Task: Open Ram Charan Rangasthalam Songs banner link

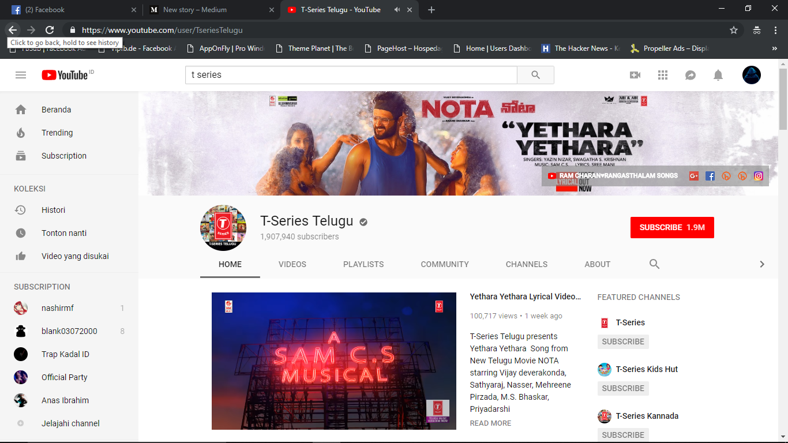Action: (x=613, y=176)
